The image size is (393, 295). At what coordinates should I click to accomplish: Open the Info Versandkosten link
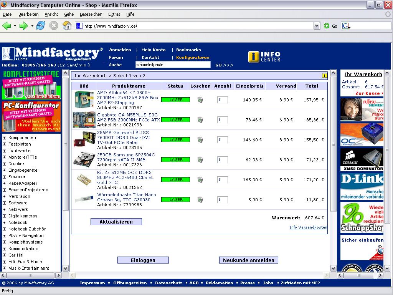(308, 227)
